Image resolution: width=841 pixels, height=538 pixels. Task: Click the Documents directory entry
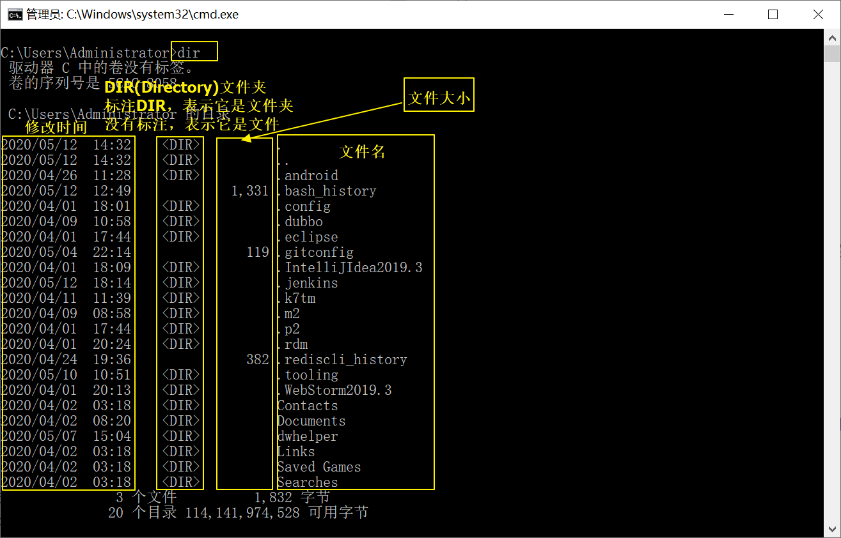point(311,421)
